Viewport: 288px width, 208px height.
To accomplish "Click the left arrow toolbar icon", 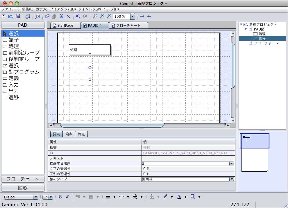I will click(149, 16).
